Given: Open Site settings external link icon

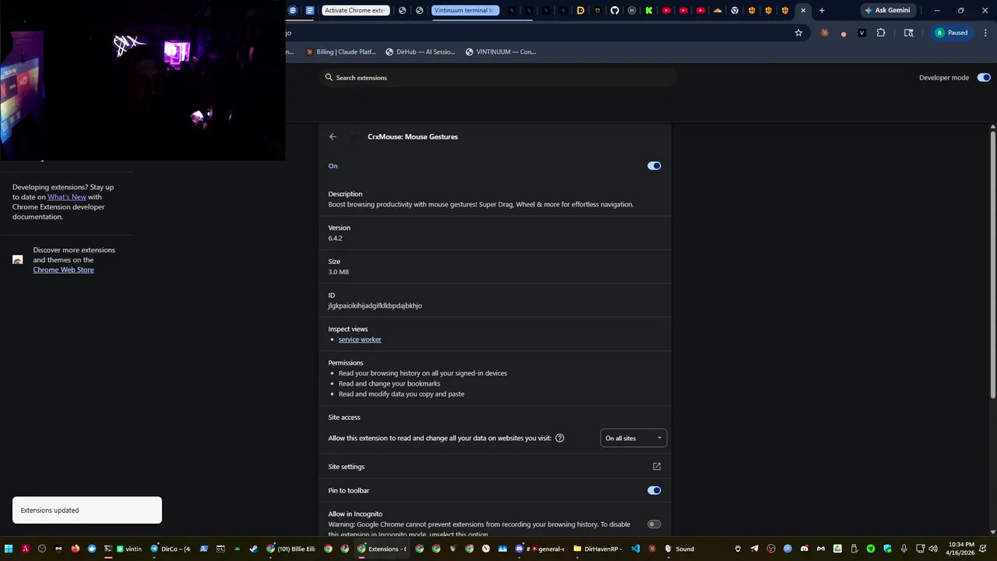Looking at the screenshot, I should [x=657, y=467].
